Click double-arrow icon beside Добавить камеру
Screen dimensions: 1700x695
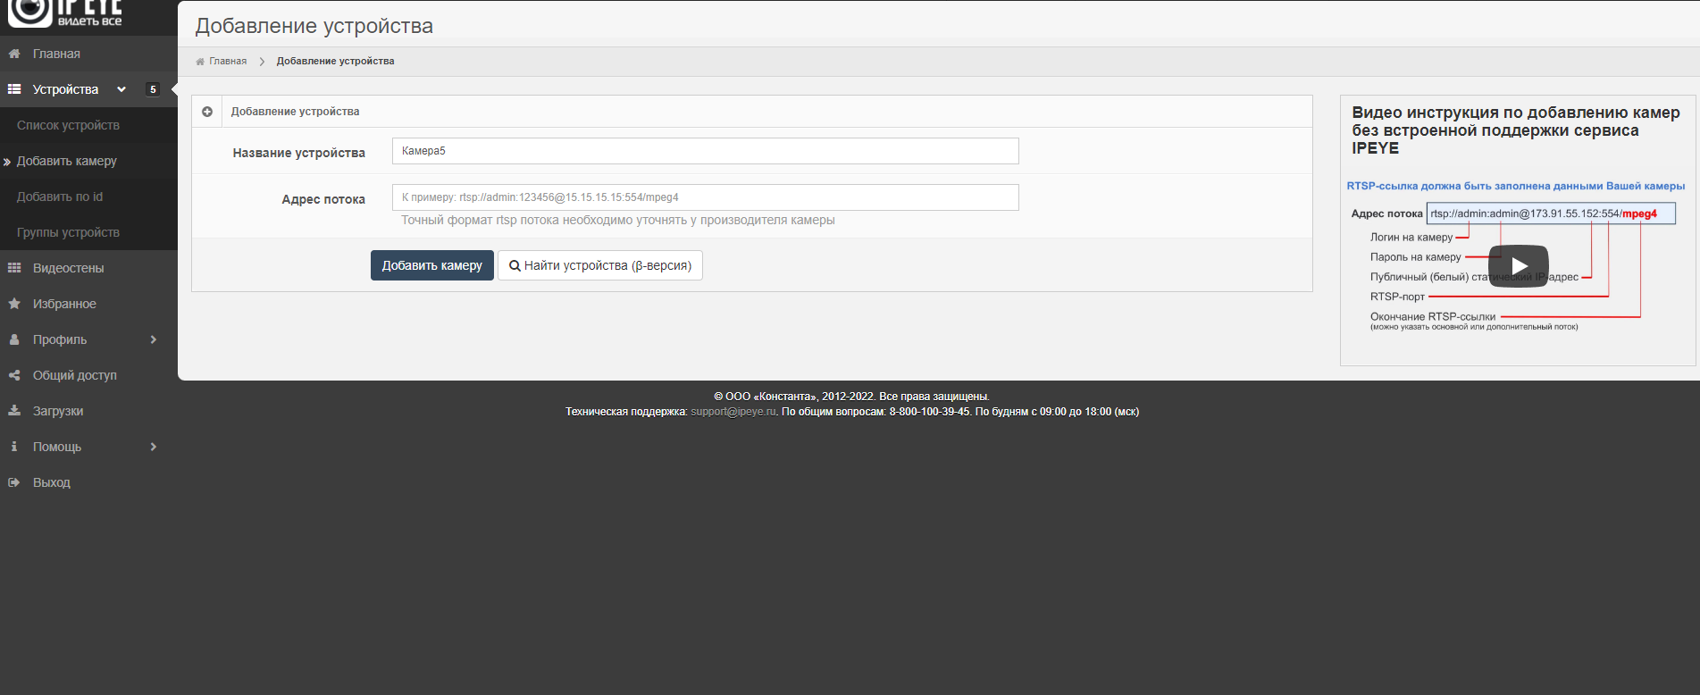tap(7, 162)
